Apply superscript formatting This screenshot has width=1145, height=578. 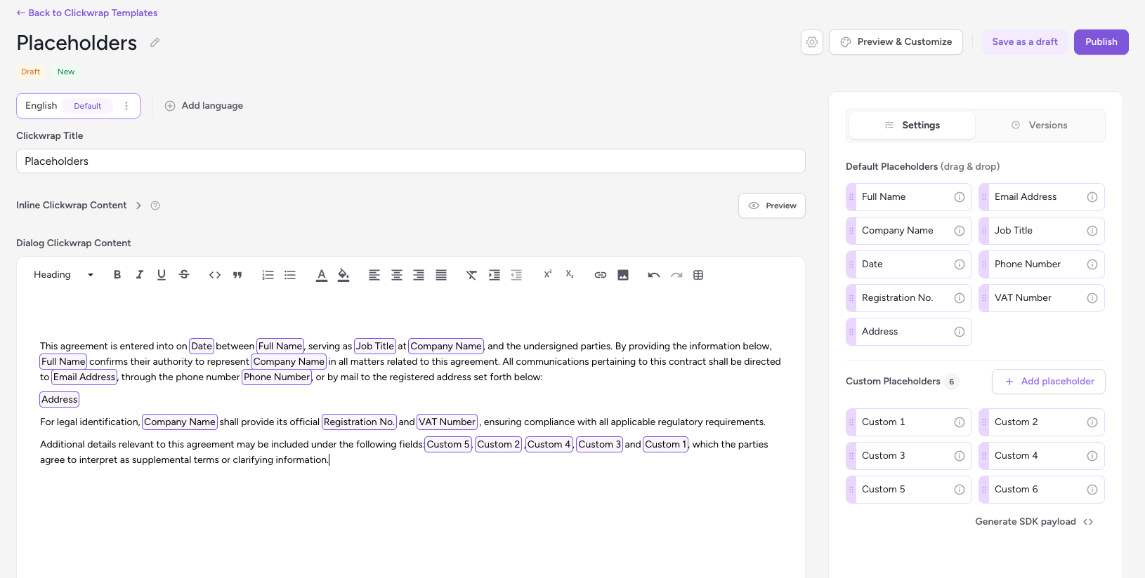[548, 274]
